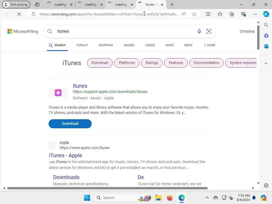272x204 pixels.
Task: Open www.apple.com/itunes URL text
Action: (x=84, y=148)
